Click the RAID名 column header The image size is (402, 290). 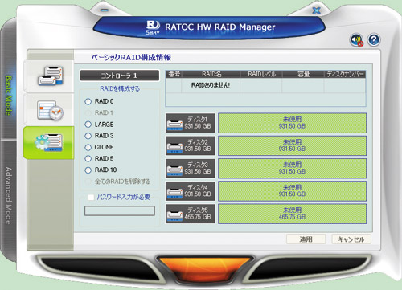coord(211,74)
